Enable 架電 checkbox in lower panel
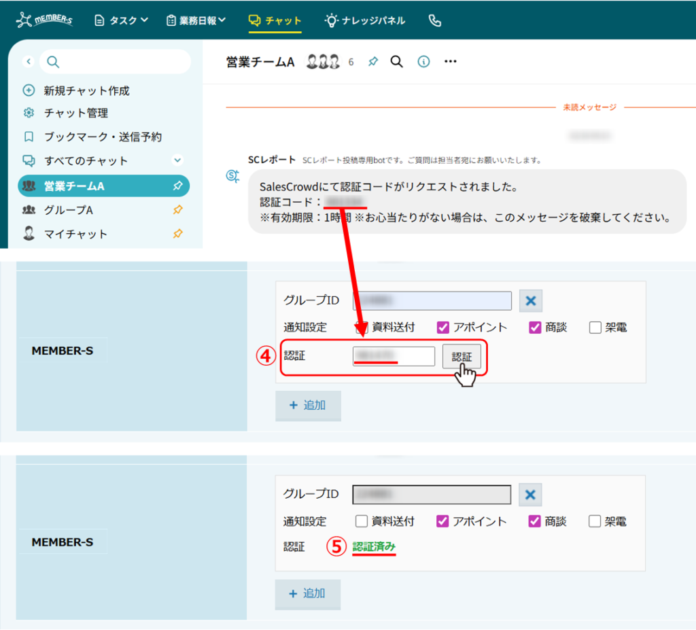The width and height of the screenshot is (696, 630). (595, 522)
